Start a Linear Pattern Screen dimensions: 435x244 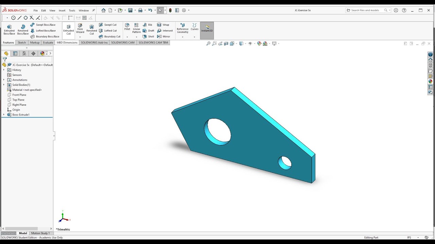(136, 28)
